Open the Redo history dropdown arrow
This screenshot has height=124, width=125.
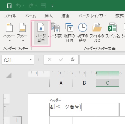pyautogui.click(x=36, y=5)
